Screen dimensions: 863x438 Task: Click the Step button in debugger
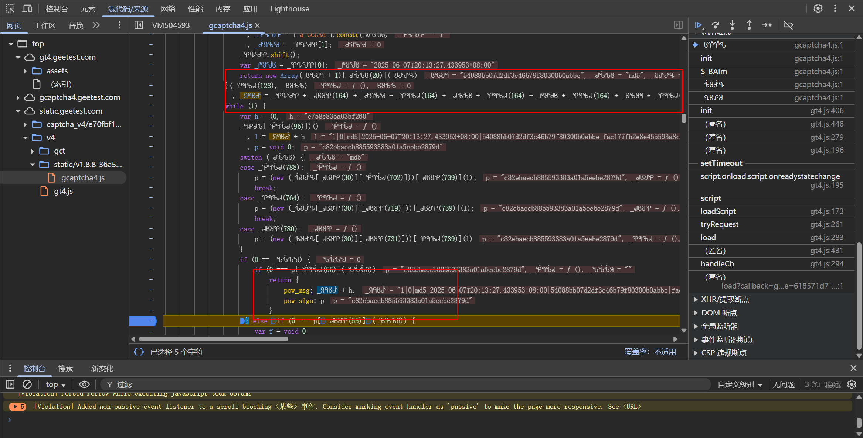pyautogui.click(x=767, y=25)
